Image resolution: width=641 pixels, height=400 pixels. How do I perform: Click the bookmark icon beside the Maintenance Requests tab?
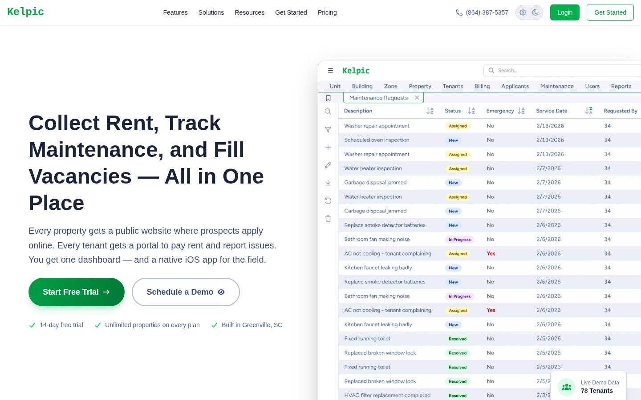coord(328,98)
